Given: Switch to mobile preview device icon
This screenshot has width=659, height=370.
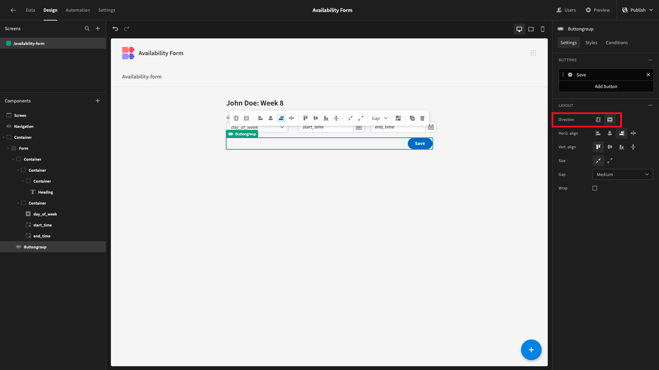Looking at the screenshot, I should tap(543, 29).
